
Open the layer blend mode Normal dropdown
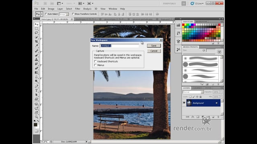193,92
